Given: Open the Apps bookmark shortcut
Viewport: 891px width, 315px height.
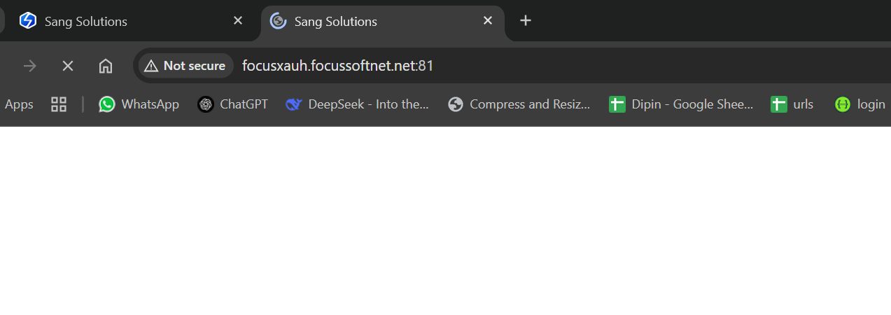Looking at the screenshot, I should [19, 104].
